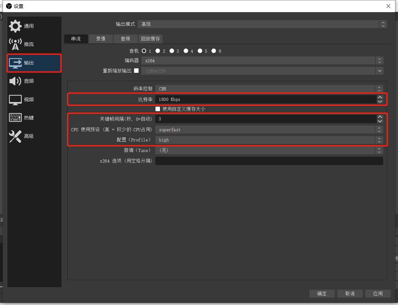Select audio track 2 radio button
398x305 pixels.
coord(158,51)
